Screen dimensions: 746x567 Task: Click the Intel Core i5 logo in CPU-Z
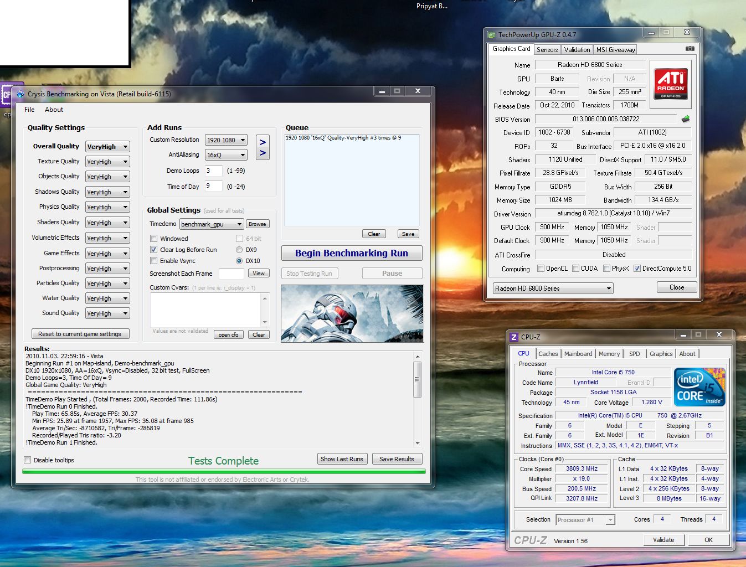click(x=700, y=387)
